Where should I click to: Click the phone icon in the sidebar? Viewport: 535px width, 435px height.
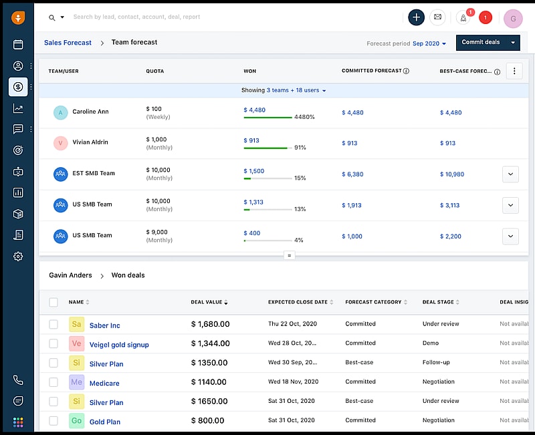point(18,380)
